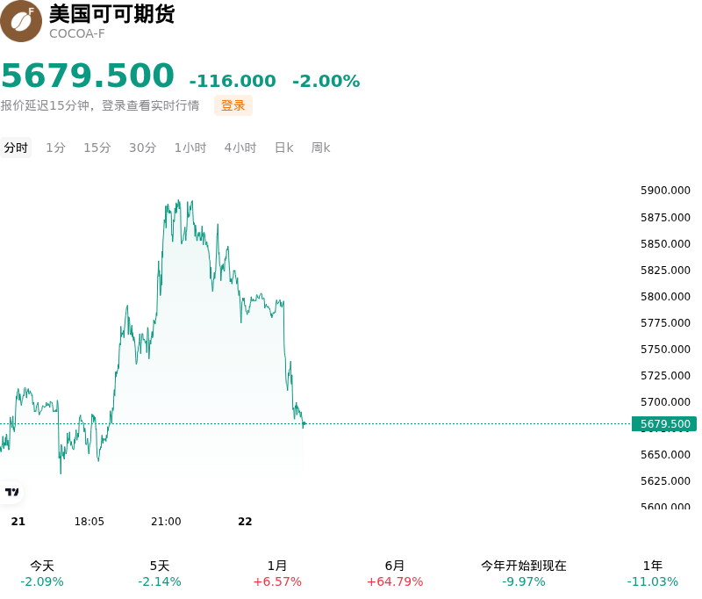
Task: Switch to the 15分 interval tab
Action: click(x=97, y=148)
